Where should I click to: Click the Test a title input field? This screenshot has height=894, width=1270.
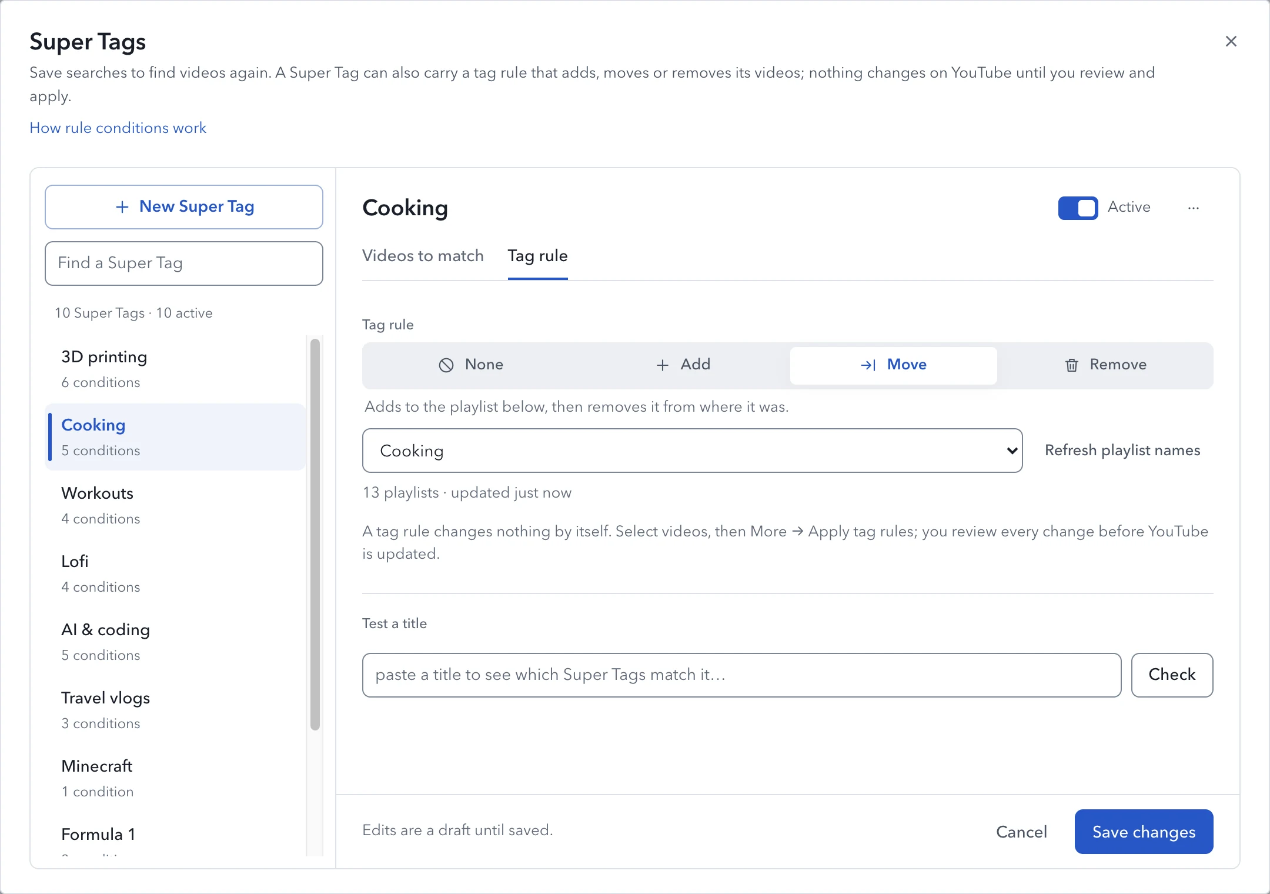(741, 675)
